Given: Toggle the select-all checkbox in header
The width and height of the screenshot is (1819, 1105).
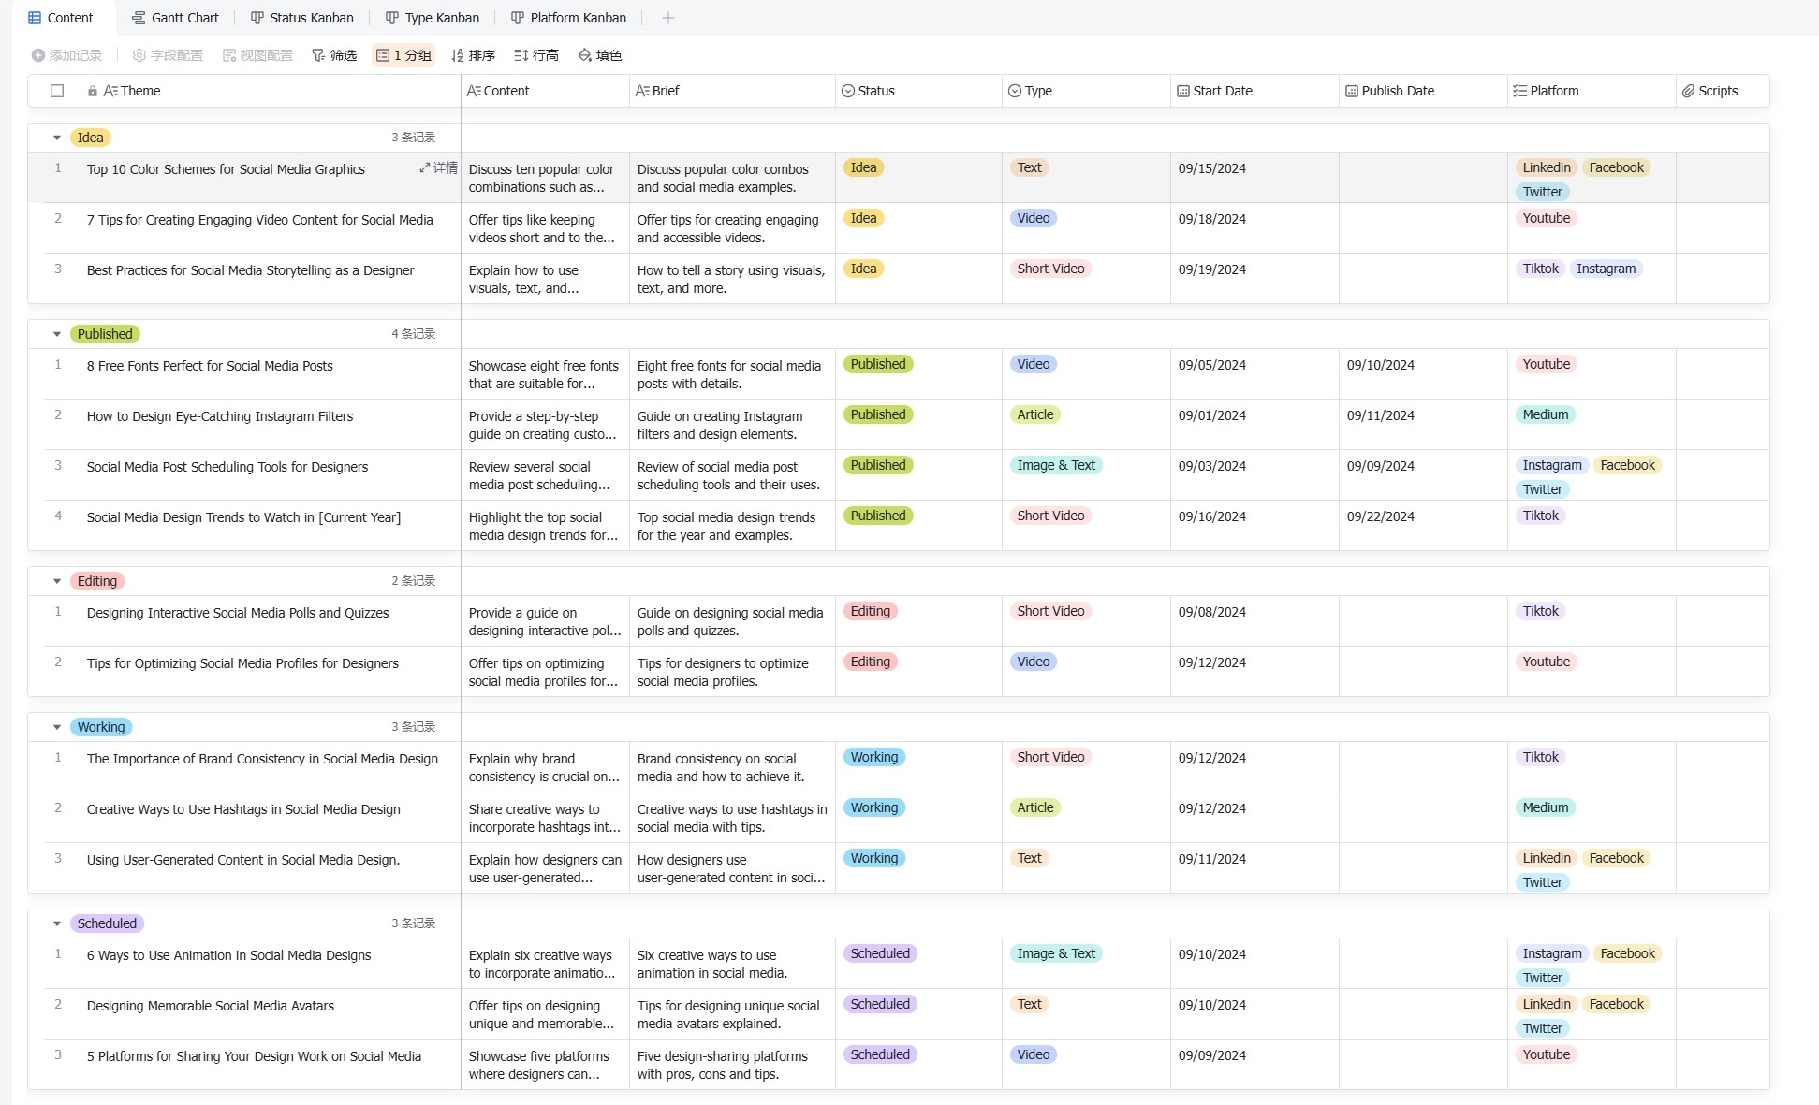Looking at the screenshot, I should coord(57,91).
